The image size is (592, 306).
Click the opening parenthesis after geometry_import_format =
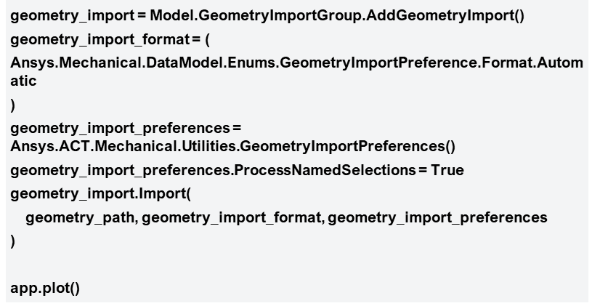[x=207, y=39]
